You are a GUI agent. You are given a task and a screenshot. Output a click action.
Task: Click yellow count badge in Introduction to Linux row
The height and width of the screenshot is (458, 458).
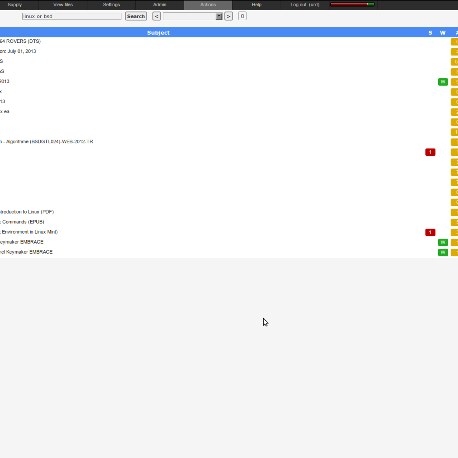455,212
